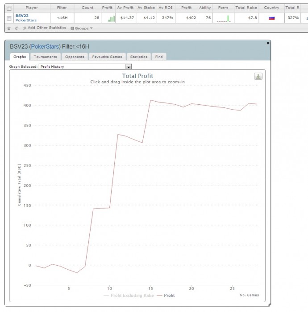Click PokerStars link in panel title

pos(45,46)
